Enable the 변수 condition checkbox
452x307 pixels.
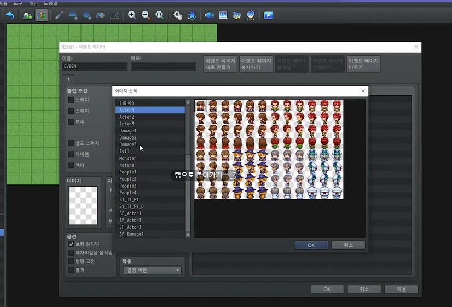tap(71, 122)
